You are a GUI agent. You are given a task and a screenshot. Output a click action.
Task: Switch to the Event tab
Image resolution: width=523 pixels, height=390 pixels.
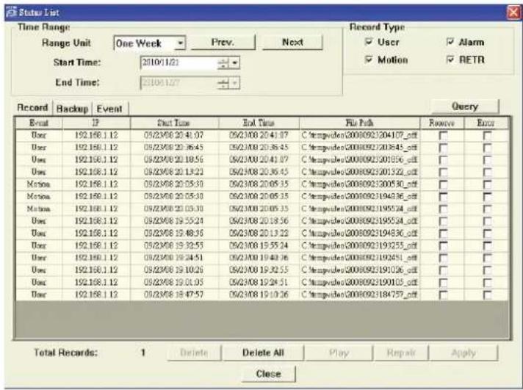pyautogui.click(x=109, y=109)
